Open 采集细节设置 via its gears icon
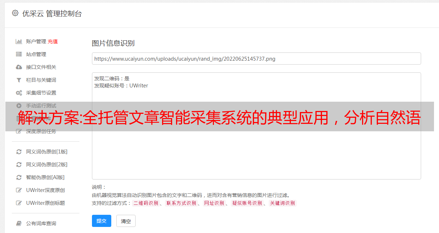 click(19, 93)
